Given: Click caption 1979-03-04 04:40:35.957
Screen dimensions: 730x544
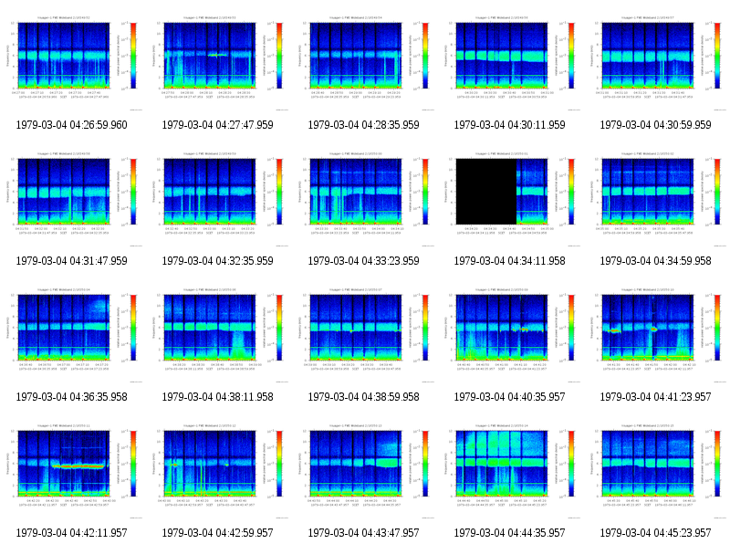Looking at the screenshot, I should [509, 397].
